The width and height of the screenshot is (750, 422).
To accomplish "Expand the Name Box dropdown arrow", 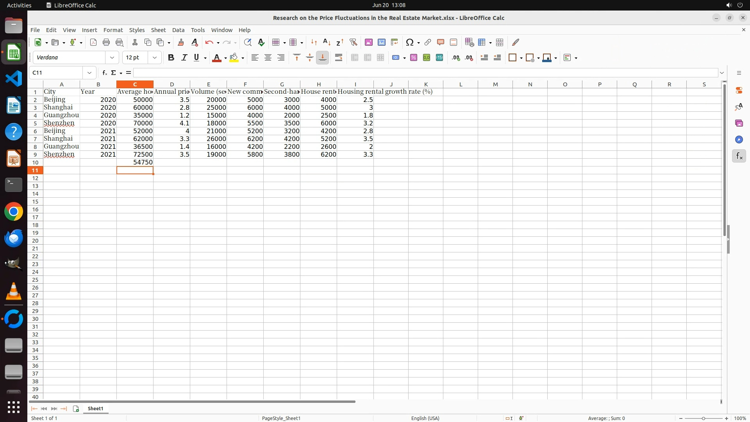I will 89,73.
